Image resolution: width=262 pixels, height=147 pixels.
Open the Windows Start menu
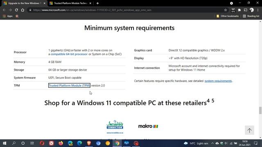5,143
